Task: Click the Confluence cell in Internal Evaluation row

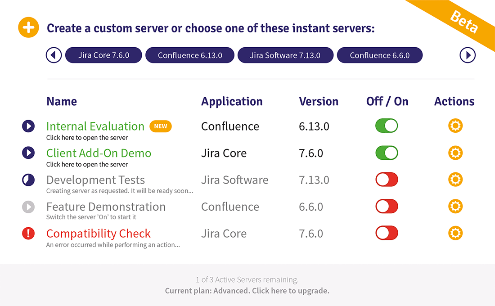Action: (230, 126)
